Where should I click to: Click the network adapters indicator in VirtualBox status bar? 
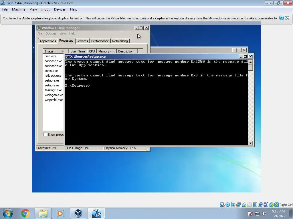[238, 205]
